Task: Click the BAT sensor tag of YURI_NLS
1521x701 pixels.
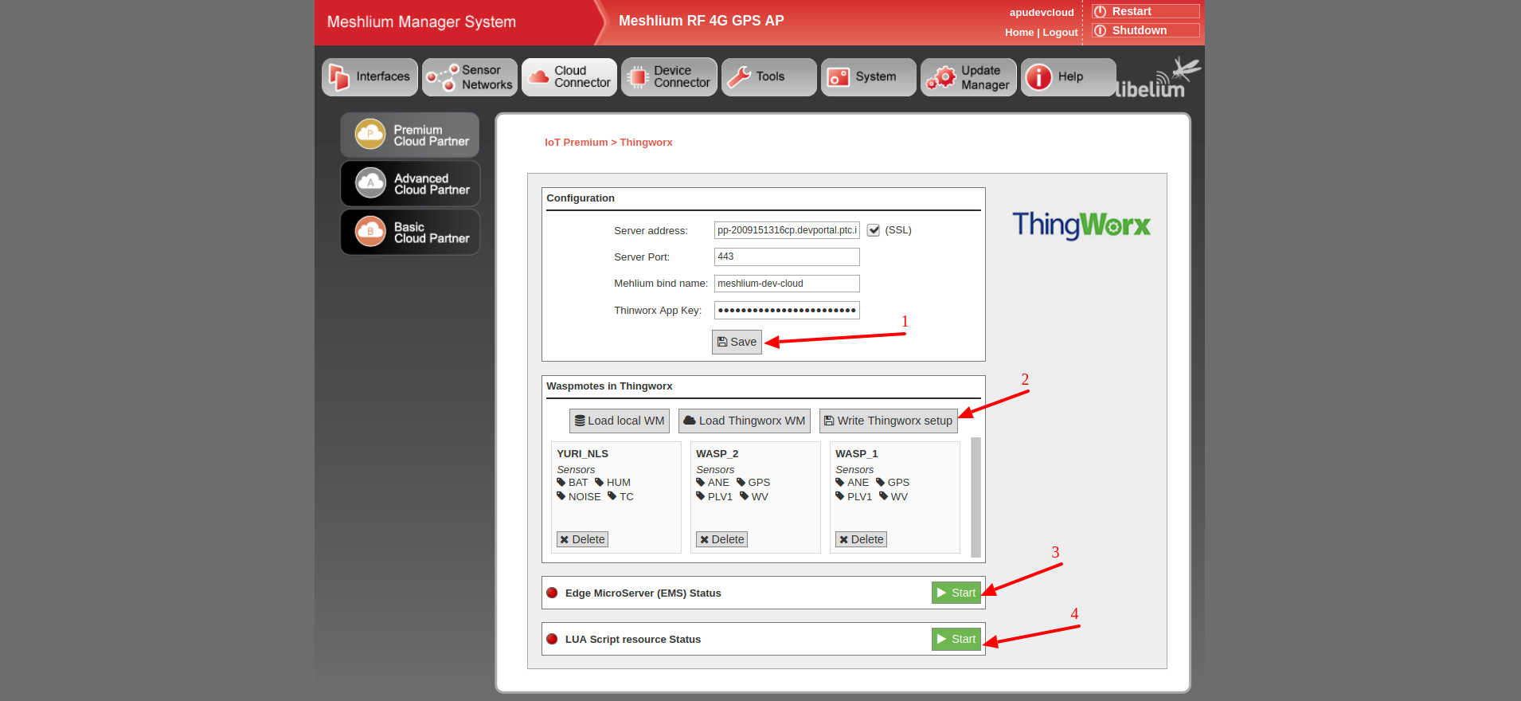Action: 573,483
